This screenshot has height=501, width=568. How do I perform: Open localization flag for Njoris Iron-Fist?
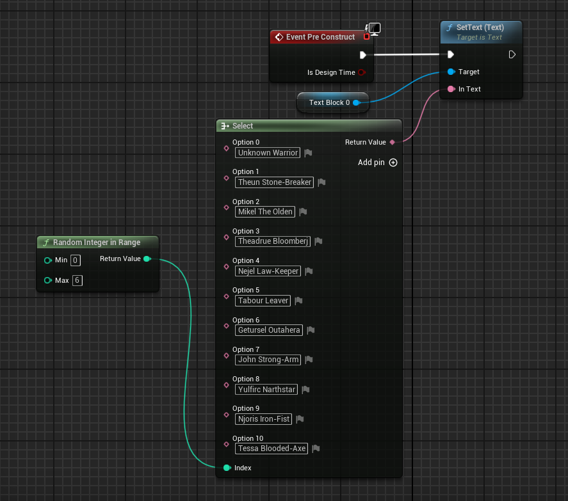coord(300,419)
